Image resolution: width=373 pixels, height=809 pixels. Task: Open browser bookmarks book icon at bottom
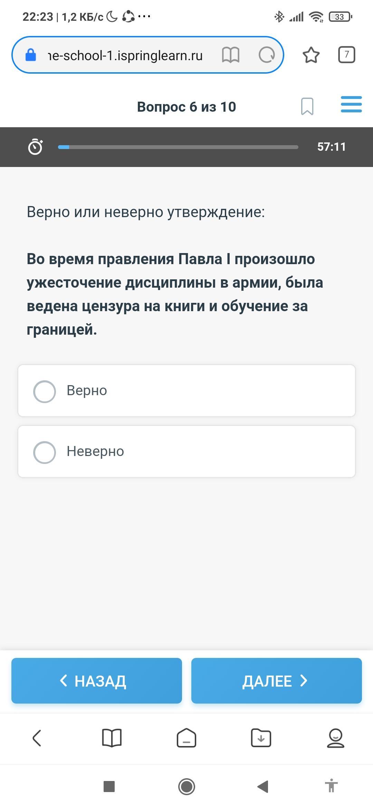point(112,738)
